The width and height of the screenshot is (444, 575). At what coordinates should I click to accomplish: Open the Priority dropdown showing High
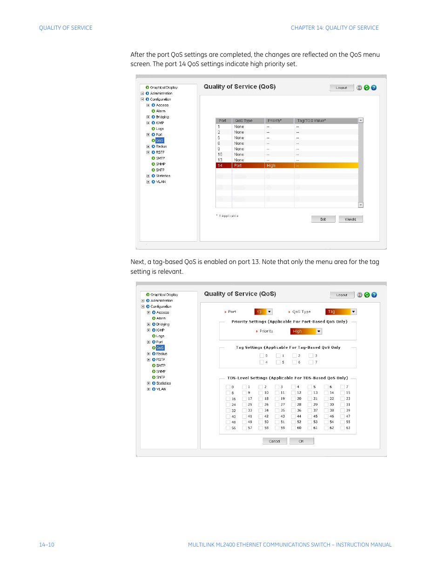pos(319,331)
